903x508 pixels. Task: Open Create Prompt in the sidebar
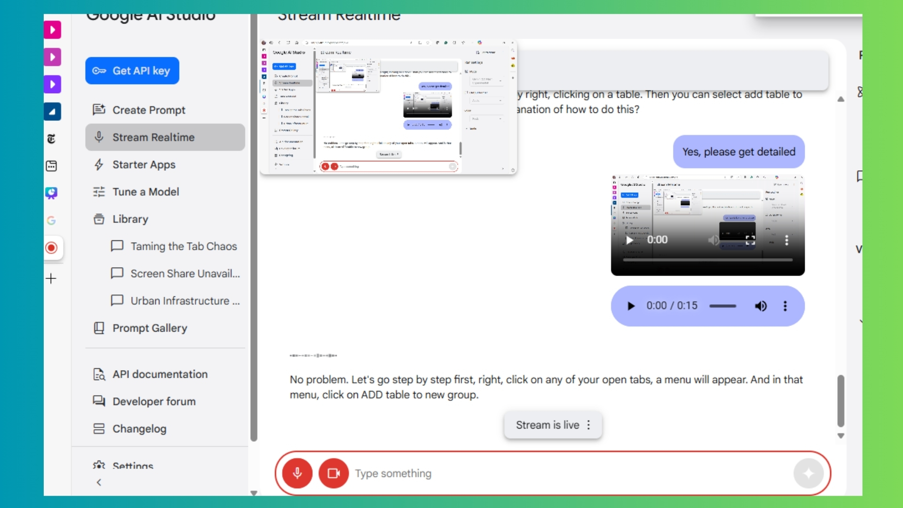point(149,110)
